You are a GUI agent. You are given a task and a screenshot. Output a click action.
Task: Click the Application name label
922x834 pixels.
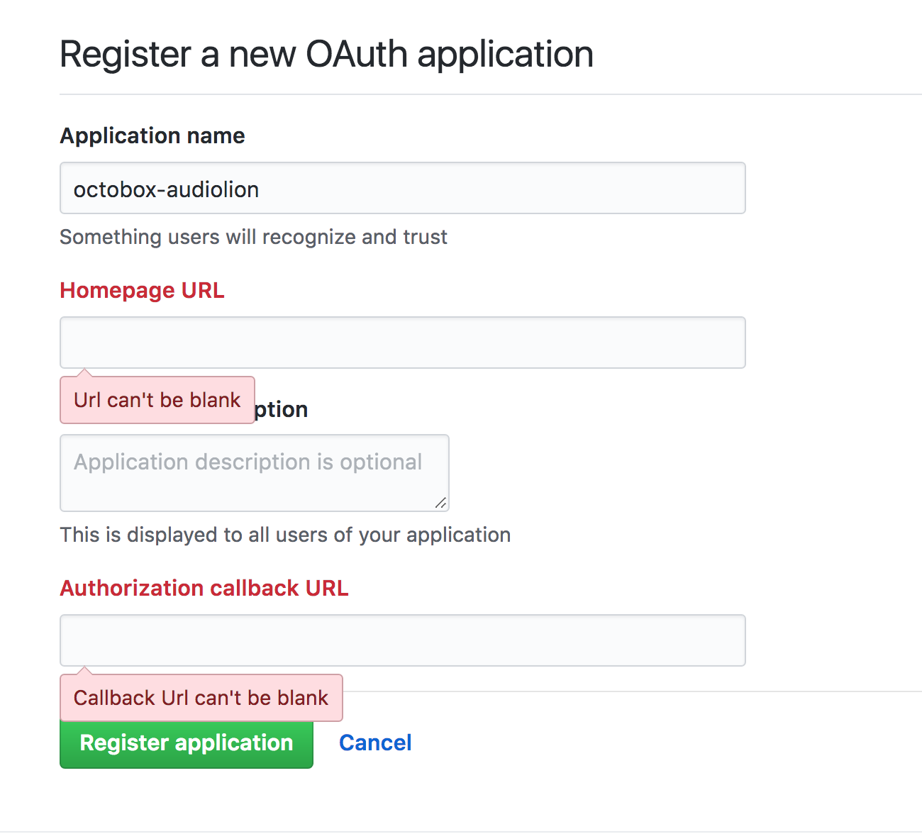tap(152, 135)
